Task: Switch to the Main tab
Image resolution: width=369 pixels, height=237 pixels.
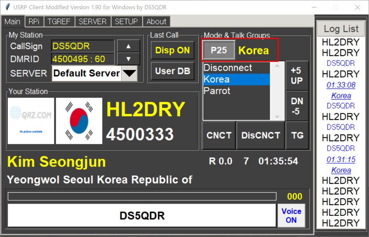Action: 13,21
